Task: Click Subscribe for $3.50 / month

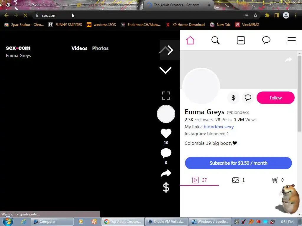Action: point(238,163)
